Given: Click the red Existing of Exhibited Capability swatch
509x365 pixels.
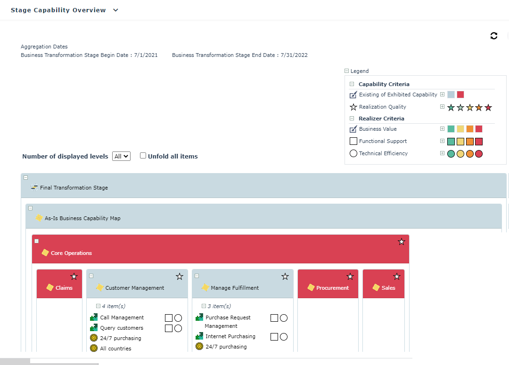Looking at the screenshot, I should 460,95.
